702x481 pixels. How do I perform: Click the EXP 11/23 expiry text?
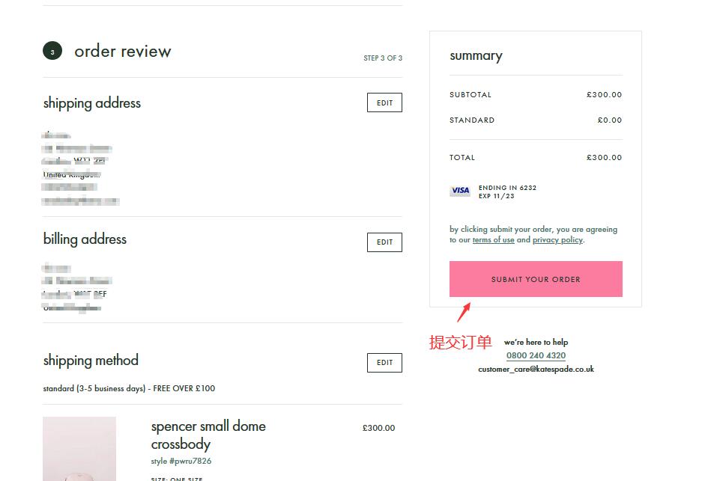tap(497, 196)
